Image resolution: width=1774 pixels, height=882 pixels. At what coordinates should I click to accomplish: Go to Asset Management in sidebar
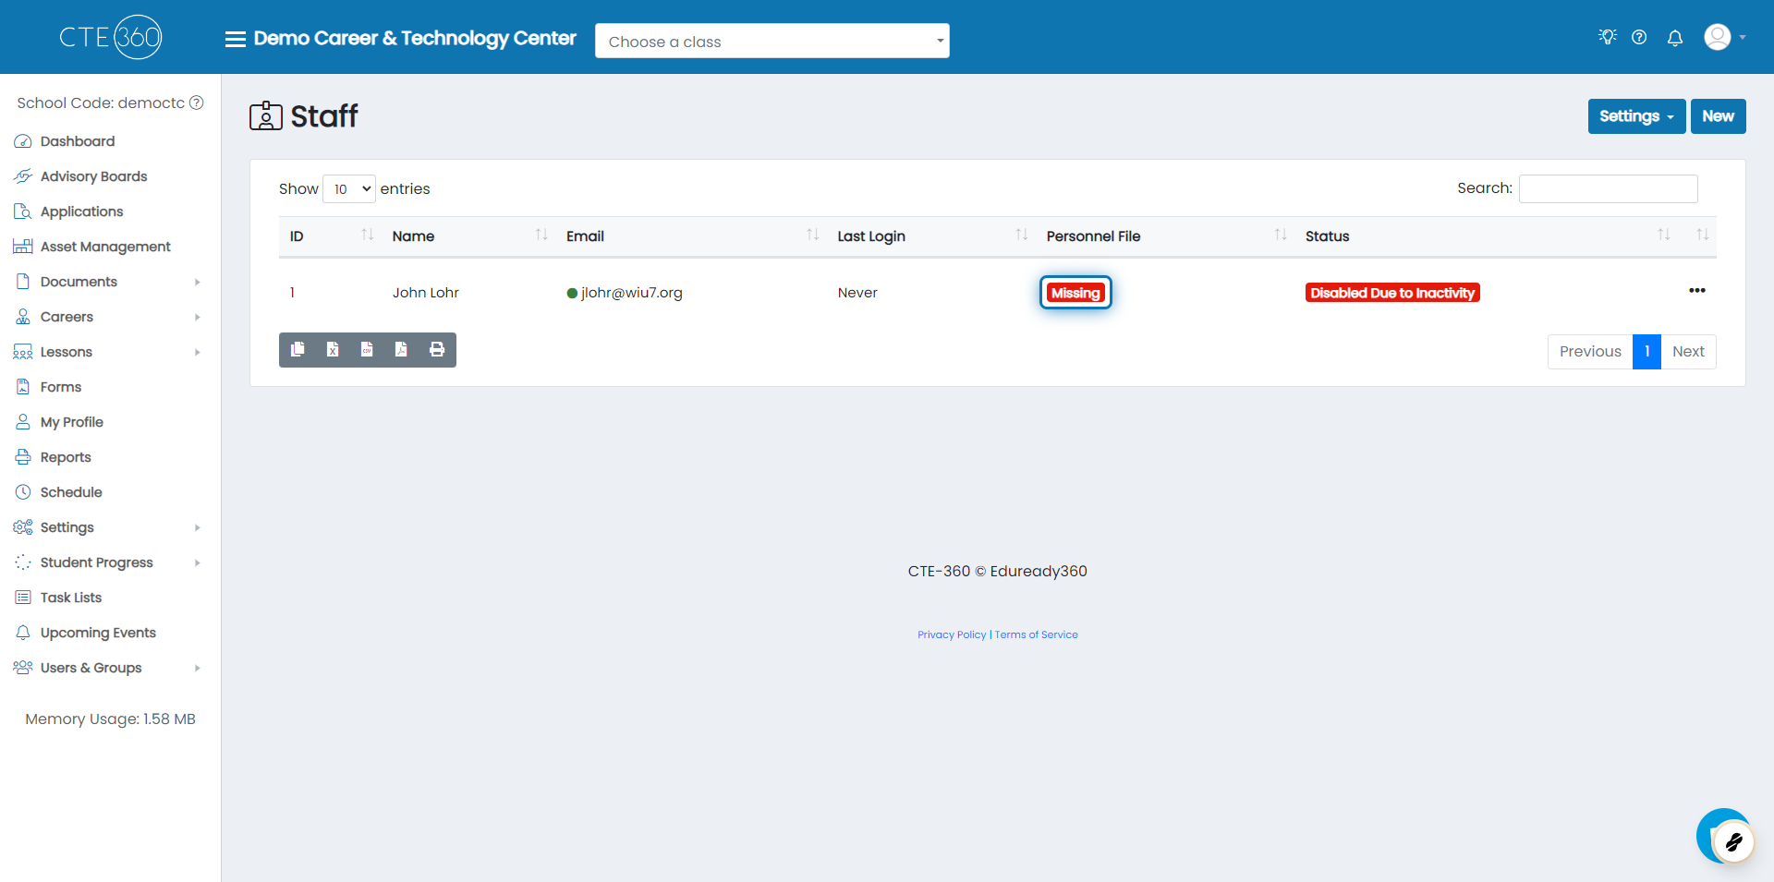pyautogui.click(x=105, y=247)
